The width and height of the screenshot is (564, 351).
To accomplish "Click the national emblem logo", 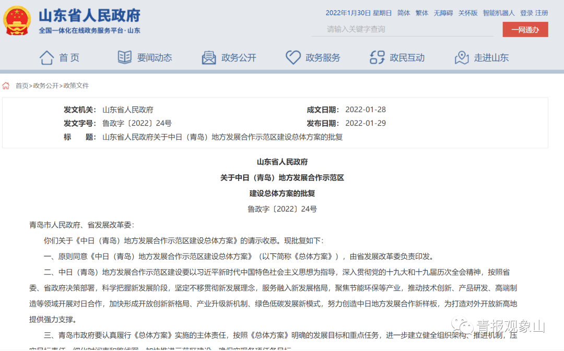I will (x=17, y=21).
